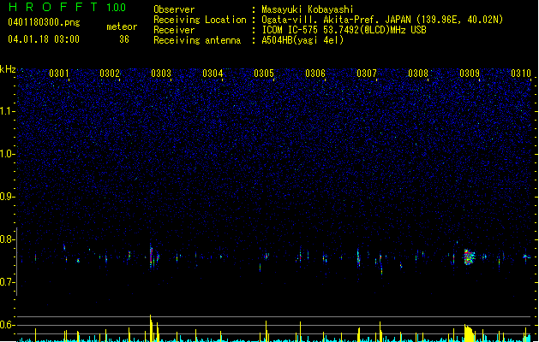Click the 0.7 kHz axis label
539x342 pixels.
(x=7, y=282)
